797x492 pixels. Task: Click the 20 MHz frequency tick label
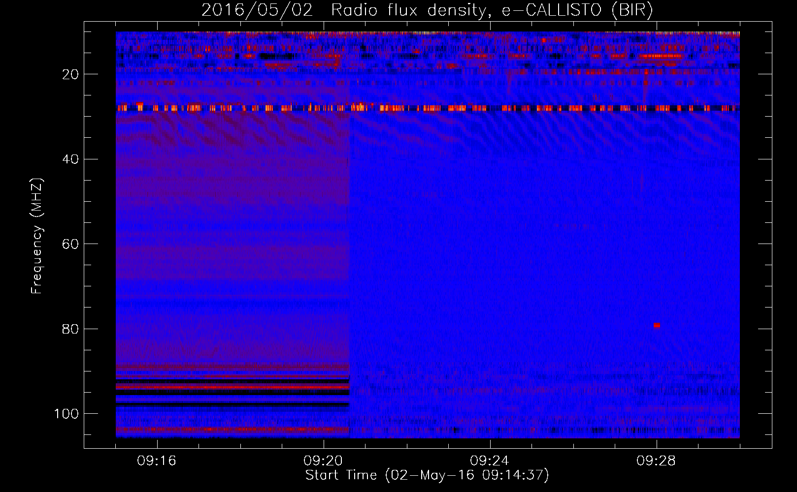[x=71, y=74]
